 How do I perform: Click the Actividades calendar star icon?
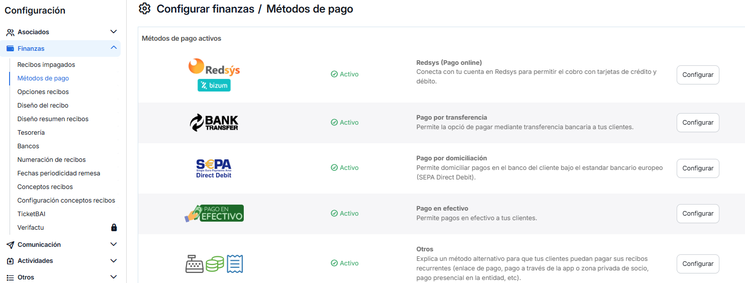(x=10, y=261)
